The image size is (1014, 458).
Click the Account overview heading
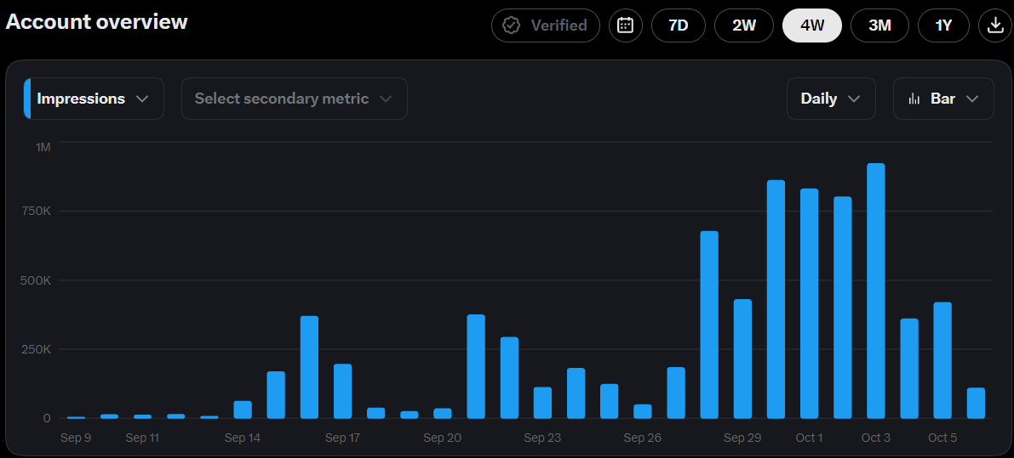[96, 22]
